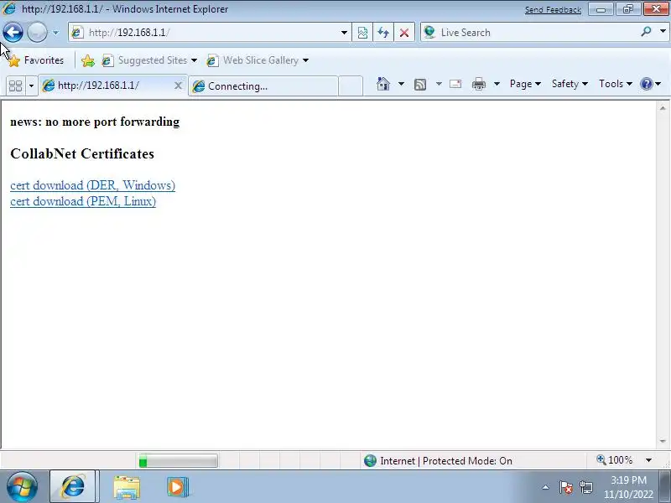Click the Back navigation arrow button

point(13,33)
